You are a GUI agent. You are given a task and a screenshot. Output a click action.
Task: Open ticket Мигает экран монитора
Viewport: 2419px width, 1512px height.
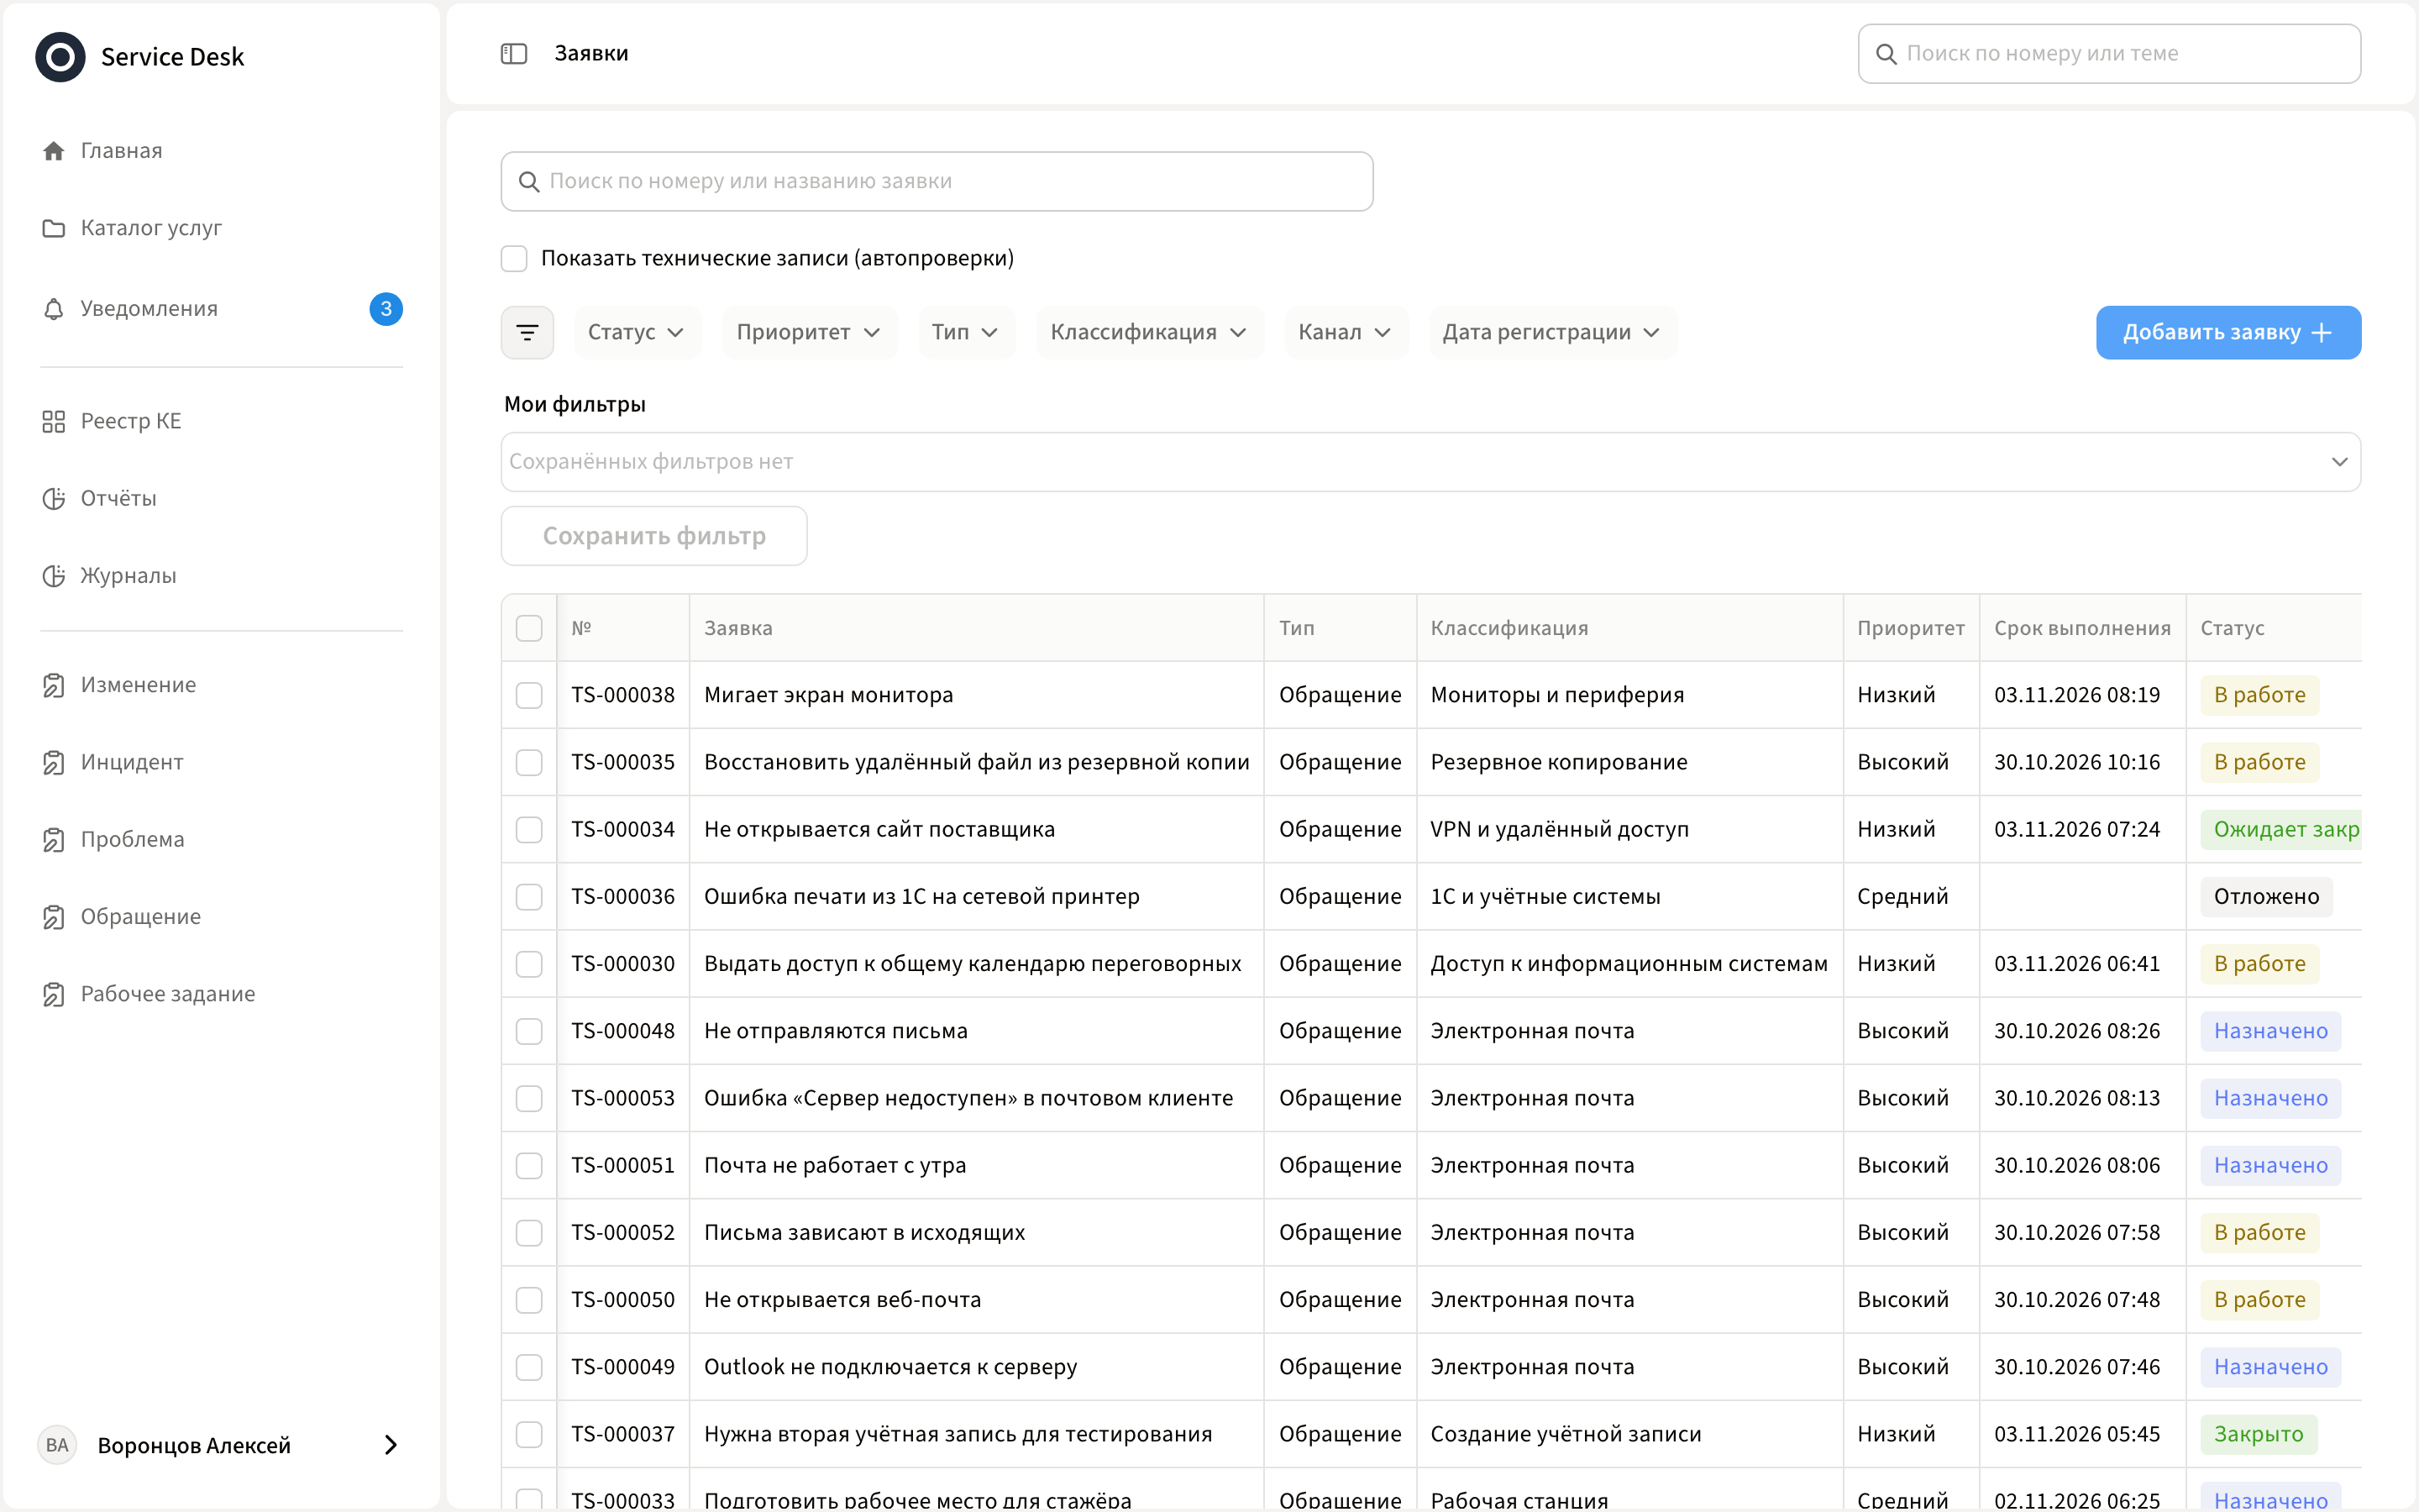829,695
